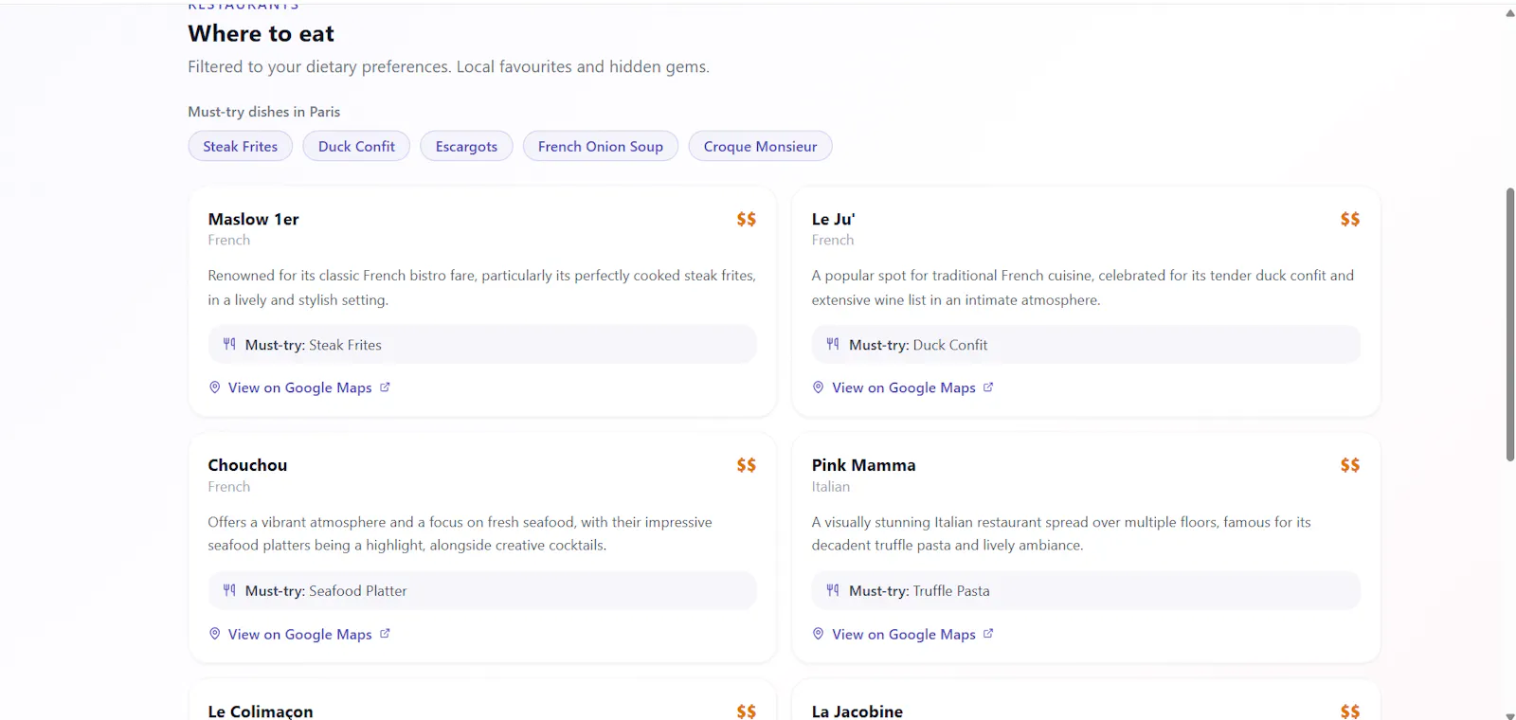Click the Where to eat heading
Viewport: 1516px width, 720px height.
261,34
